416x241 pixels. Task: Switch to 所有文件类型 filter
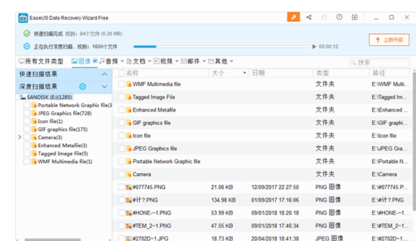(x=41, y=61)
